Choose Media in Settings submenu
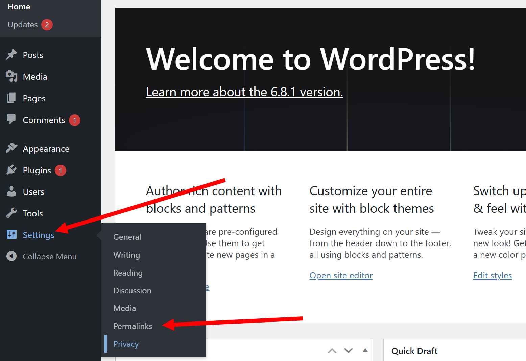 125,308
